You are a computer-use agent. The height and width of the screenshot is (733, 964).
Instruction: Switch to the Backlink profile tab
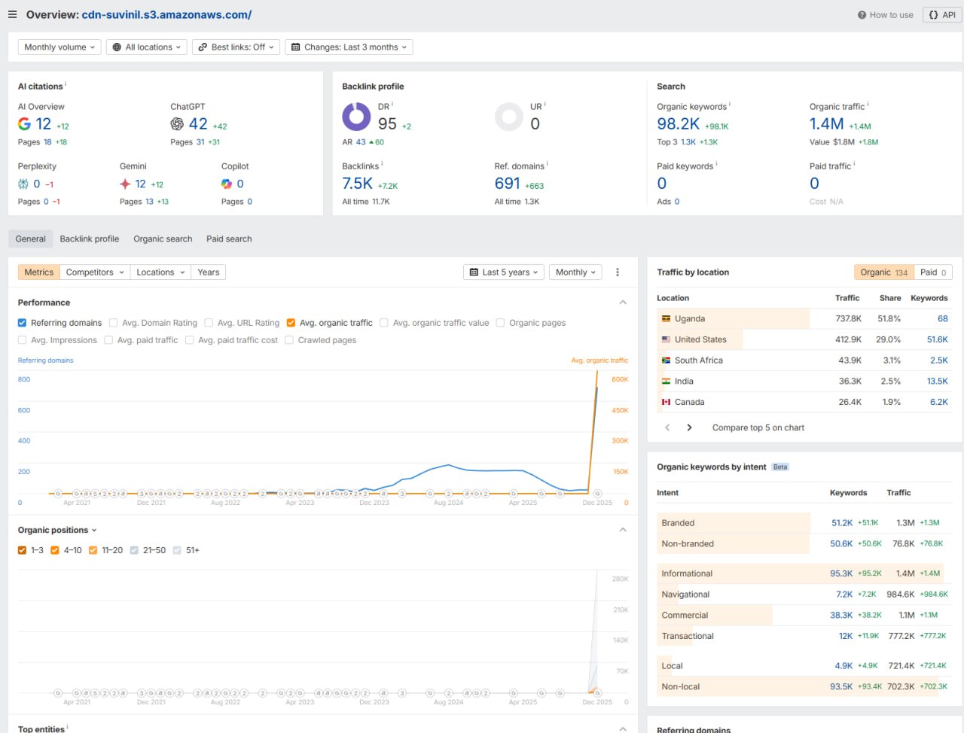coord(90,239)
